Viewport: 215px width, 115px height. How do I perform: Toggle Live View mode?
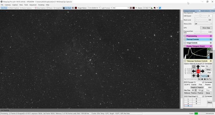point(4,8)
